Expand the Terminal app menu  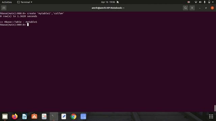click(25, 2)
